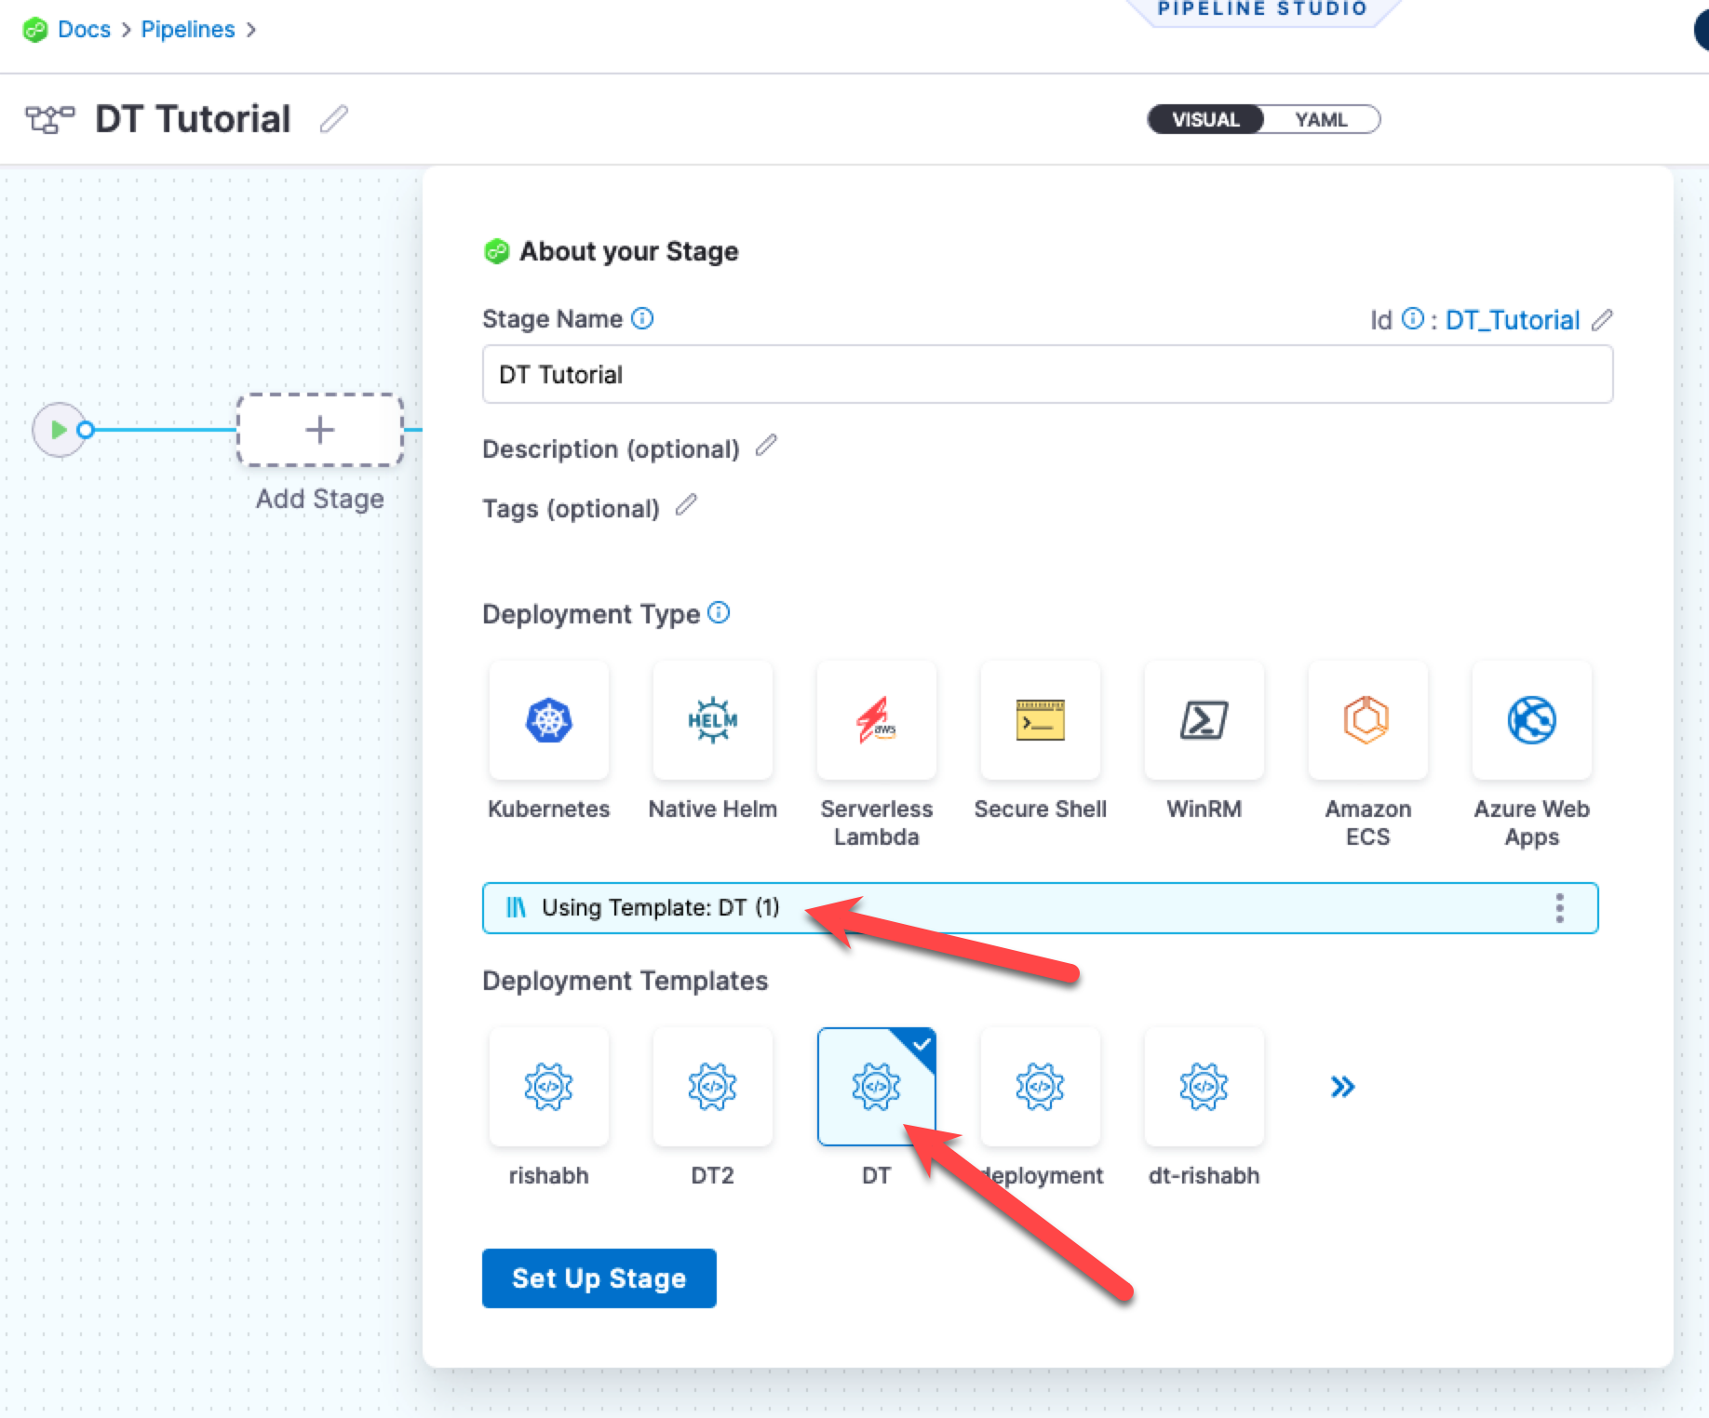The image size is (1709, 1418).
Task: Click the Stage Name input field
Action: click(1046, 374)
